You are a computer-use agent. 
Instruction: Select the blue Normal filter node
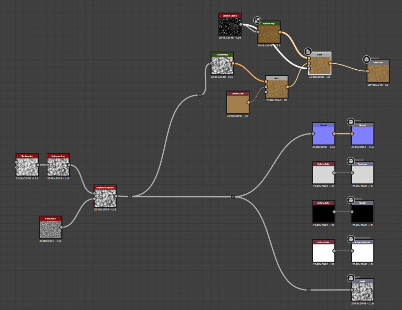(x=323, y=135)
